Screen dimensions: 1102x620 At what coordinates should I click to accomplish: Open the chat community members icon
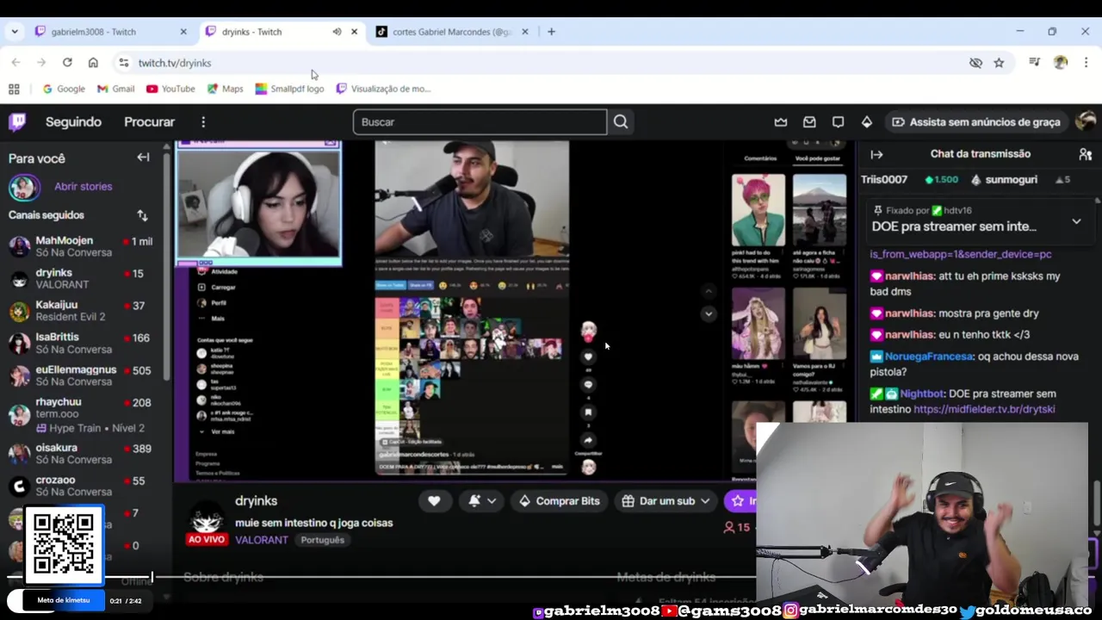click(x=1085, y=154)
